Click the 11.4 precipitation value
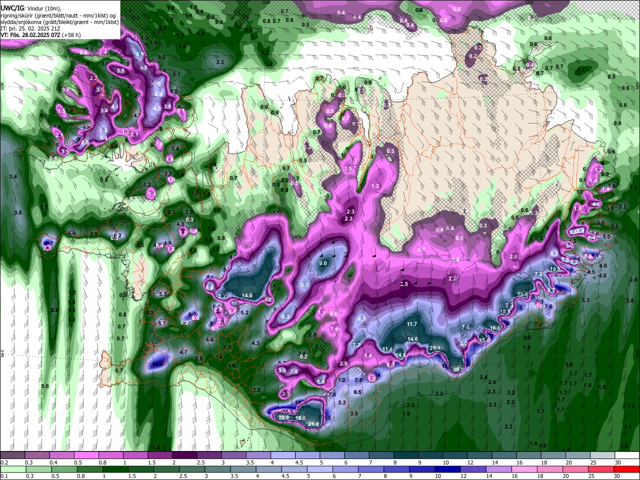This screenshot has height=480, width=640. coord(387,349)
